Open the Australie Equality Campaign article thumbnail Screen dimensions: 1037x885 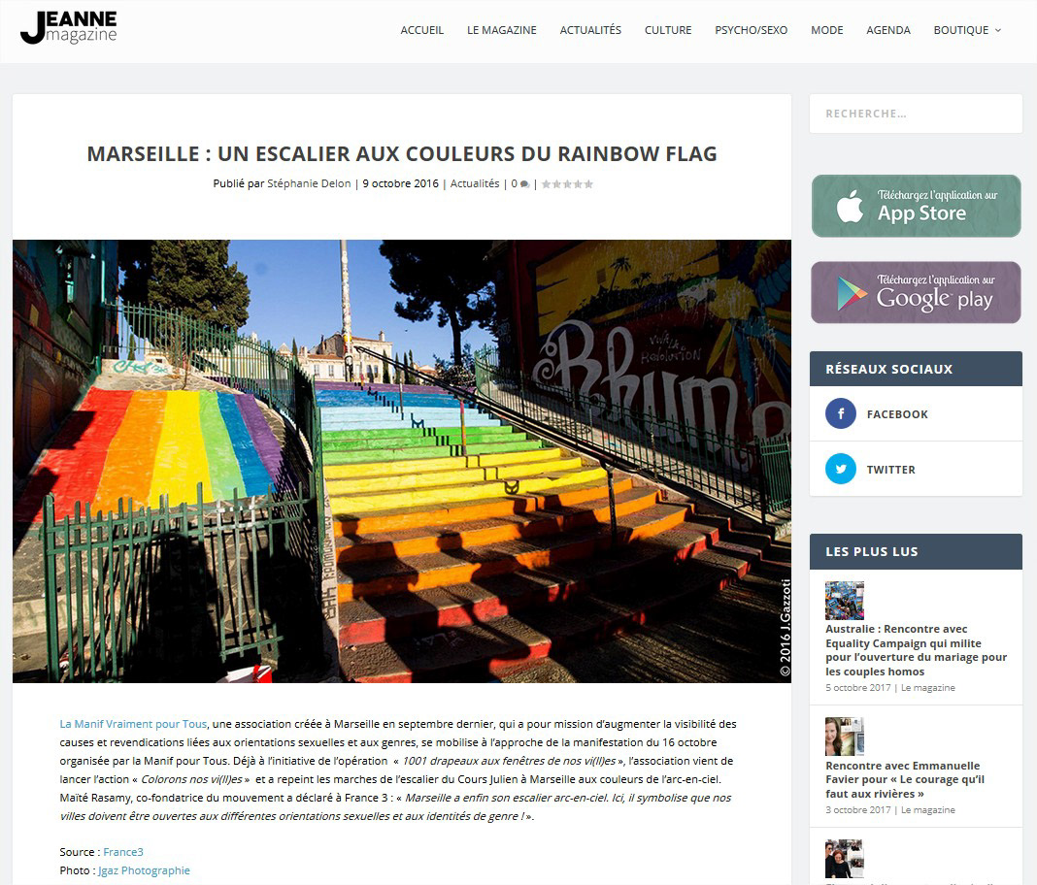tap(845, 600)
